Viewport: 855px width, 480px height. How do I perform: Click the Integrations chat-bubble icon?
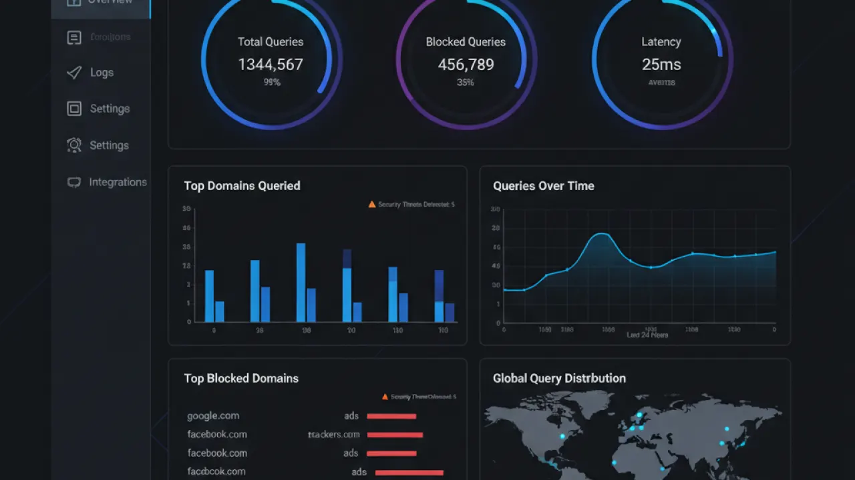tap(74, 182)
